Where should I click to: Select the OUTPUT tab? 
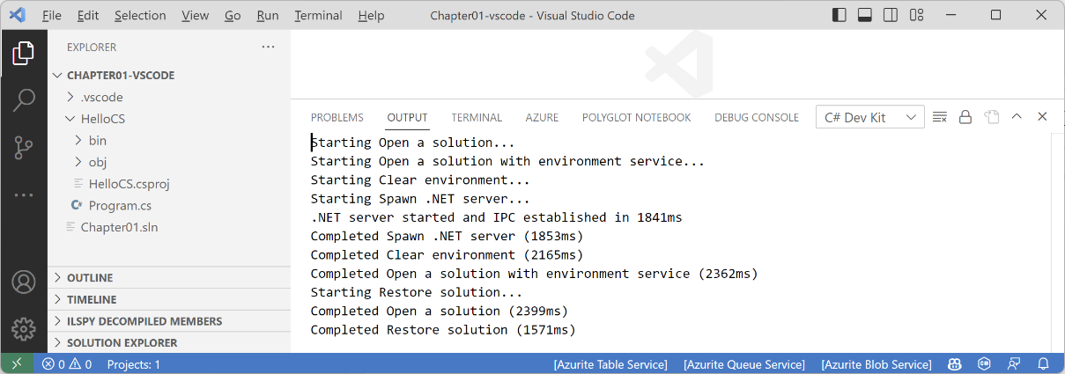(x=407, y=117)
